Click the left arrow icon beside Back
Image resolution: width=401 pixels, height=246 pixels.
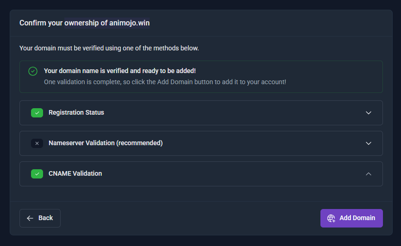click(30, 218)
